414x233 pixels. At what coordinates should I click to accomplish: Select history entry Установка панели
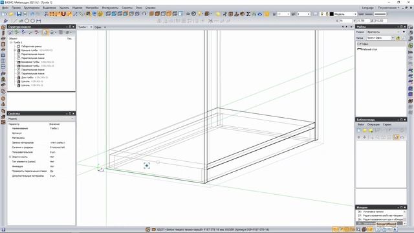[373, 212]
